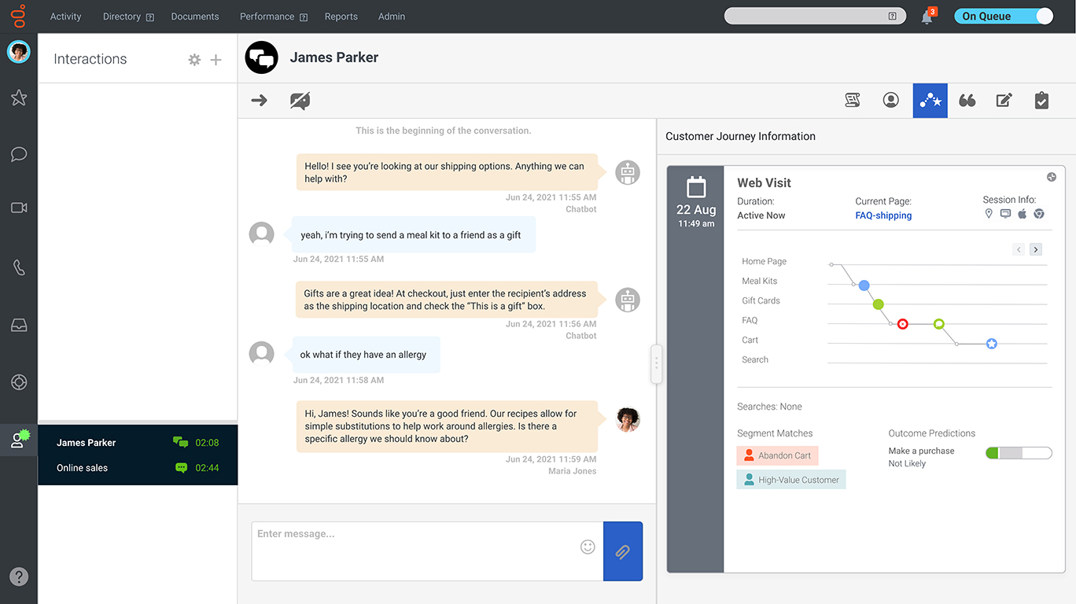
Task: Click the paperclip attach file button
Action: tap(622, 551)
